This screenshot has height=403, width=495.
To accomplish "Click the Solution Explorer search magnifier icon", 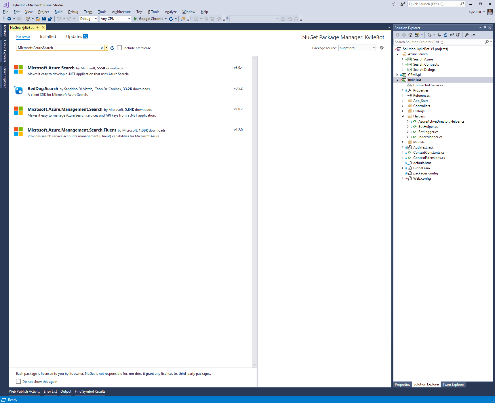I will click(487, 42).
